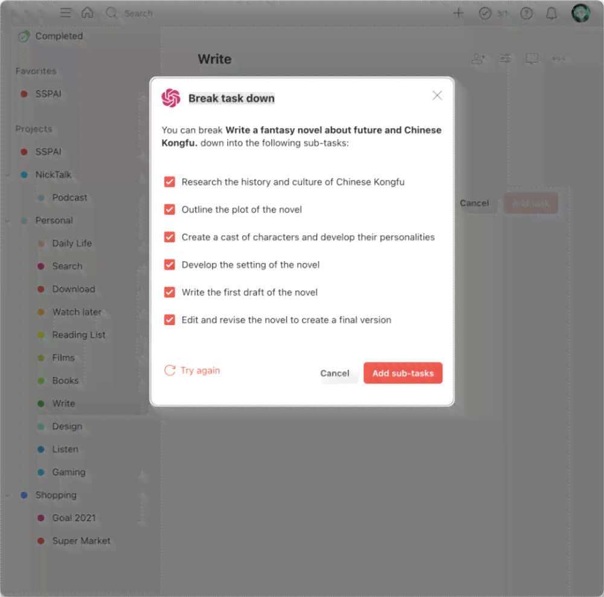The width and height of the screenshot is (604, 597).
Task: Open the quick add plus icon
Action: click(458, 13)
